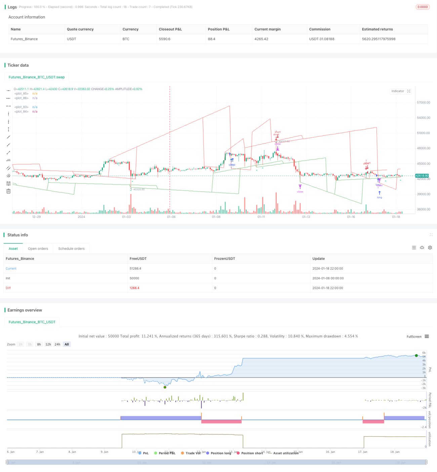Open the Indicator selector on the chart

[397, 91]
